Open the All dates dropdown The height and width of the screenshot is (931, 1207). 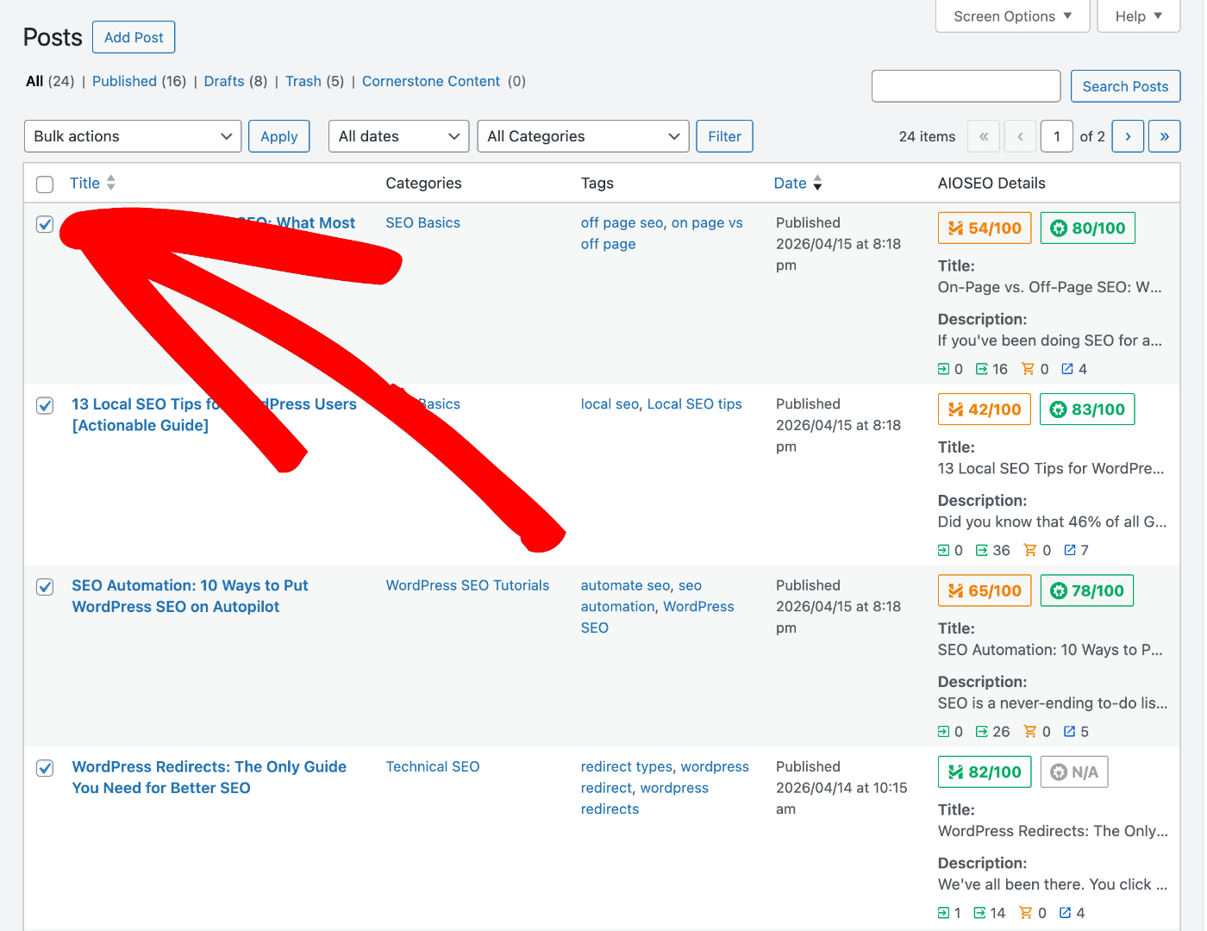[398, 136]
